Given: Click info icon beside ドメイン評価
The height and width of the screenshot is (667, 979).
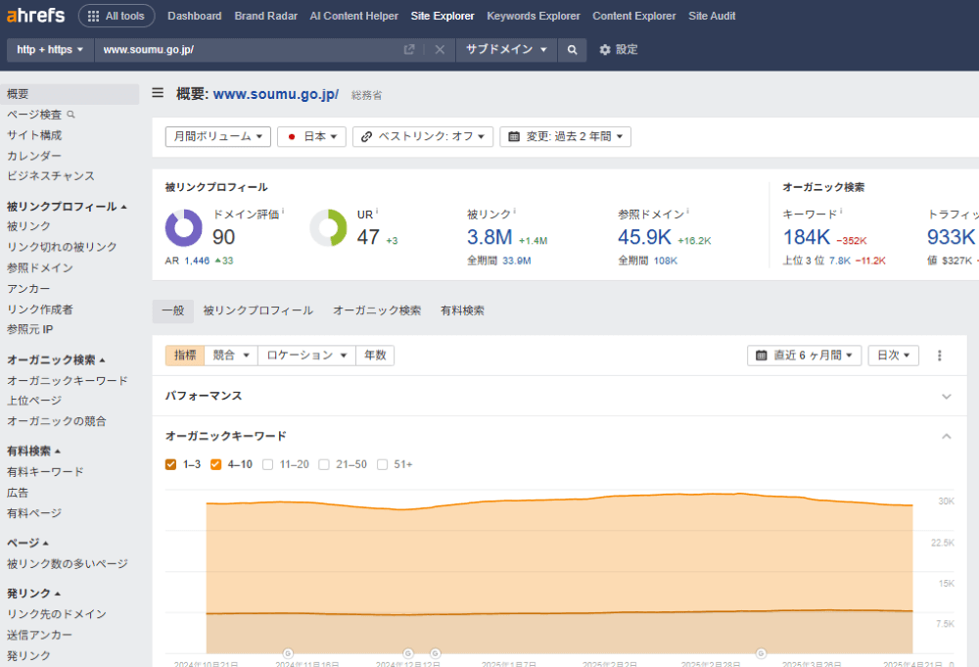Looking at the screenshot, I should point(283,212).
